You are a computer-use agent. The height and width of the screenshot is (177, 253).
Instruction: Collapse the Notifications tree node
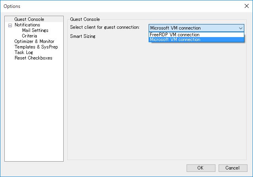[10, 25]
